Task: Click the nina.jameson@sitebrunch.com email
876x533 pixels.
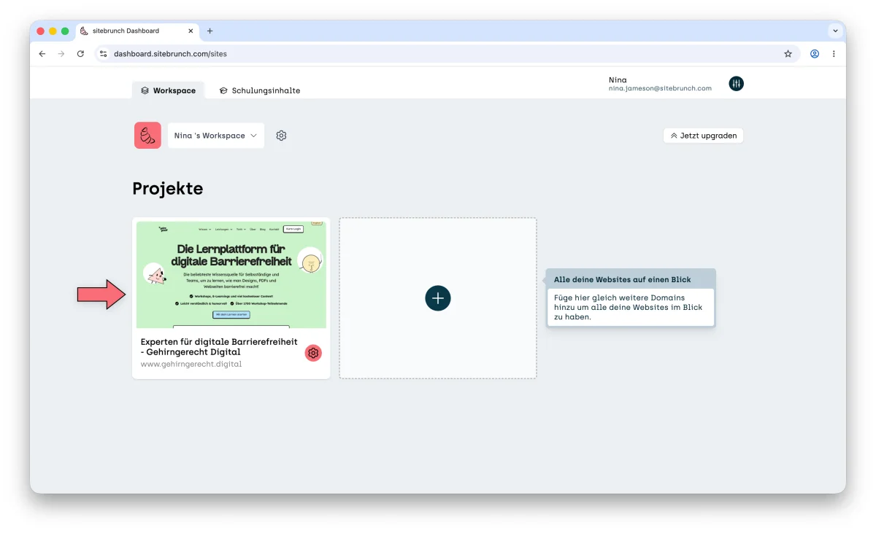Action: [x=660, y=88]
